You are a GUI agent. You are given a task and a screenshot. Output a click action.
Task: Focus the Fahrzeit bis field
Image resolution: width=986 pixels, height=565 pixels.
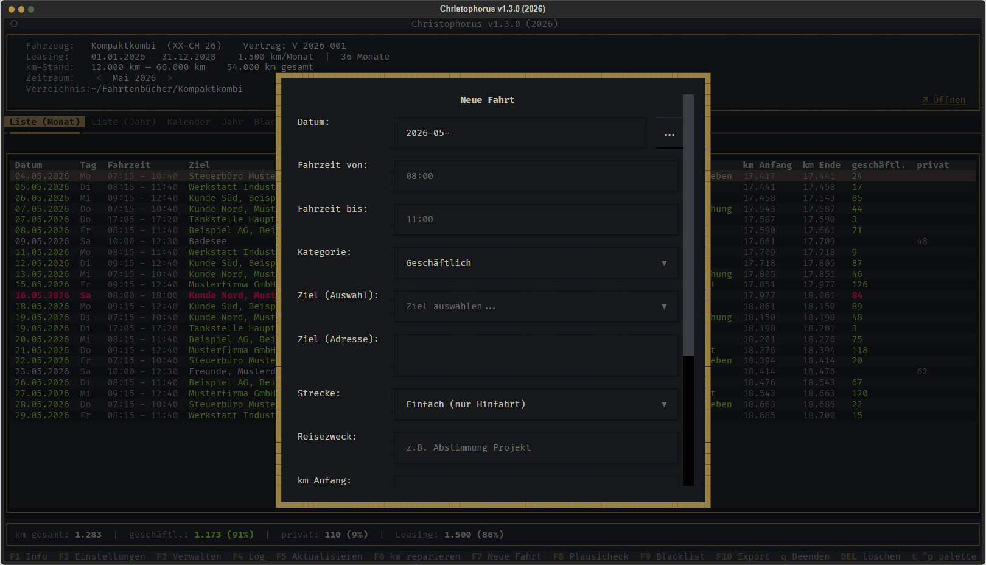(536, 219)
